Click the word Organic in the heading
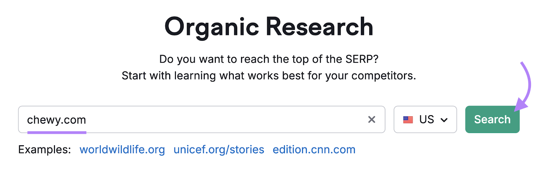This screenshot has height=174, width=537. pyautogui.click(x=211, y=27)
